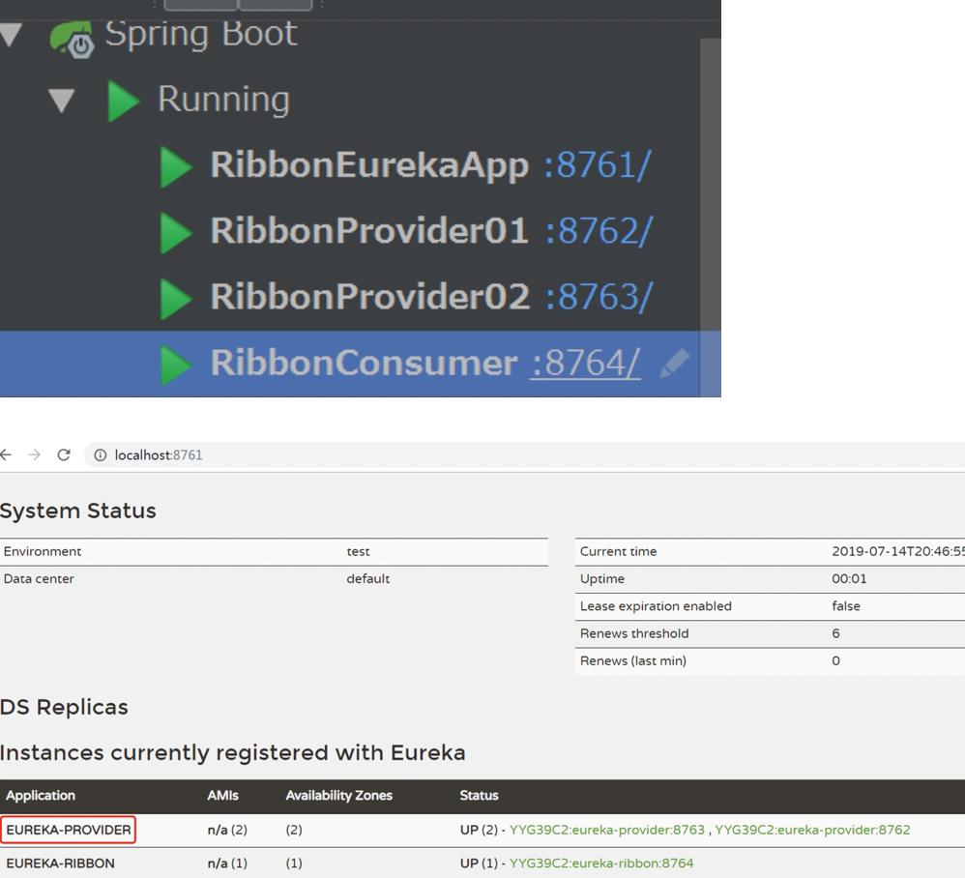Click the Current time label
Screen dimensions: 965x878
tap(619, 551)
